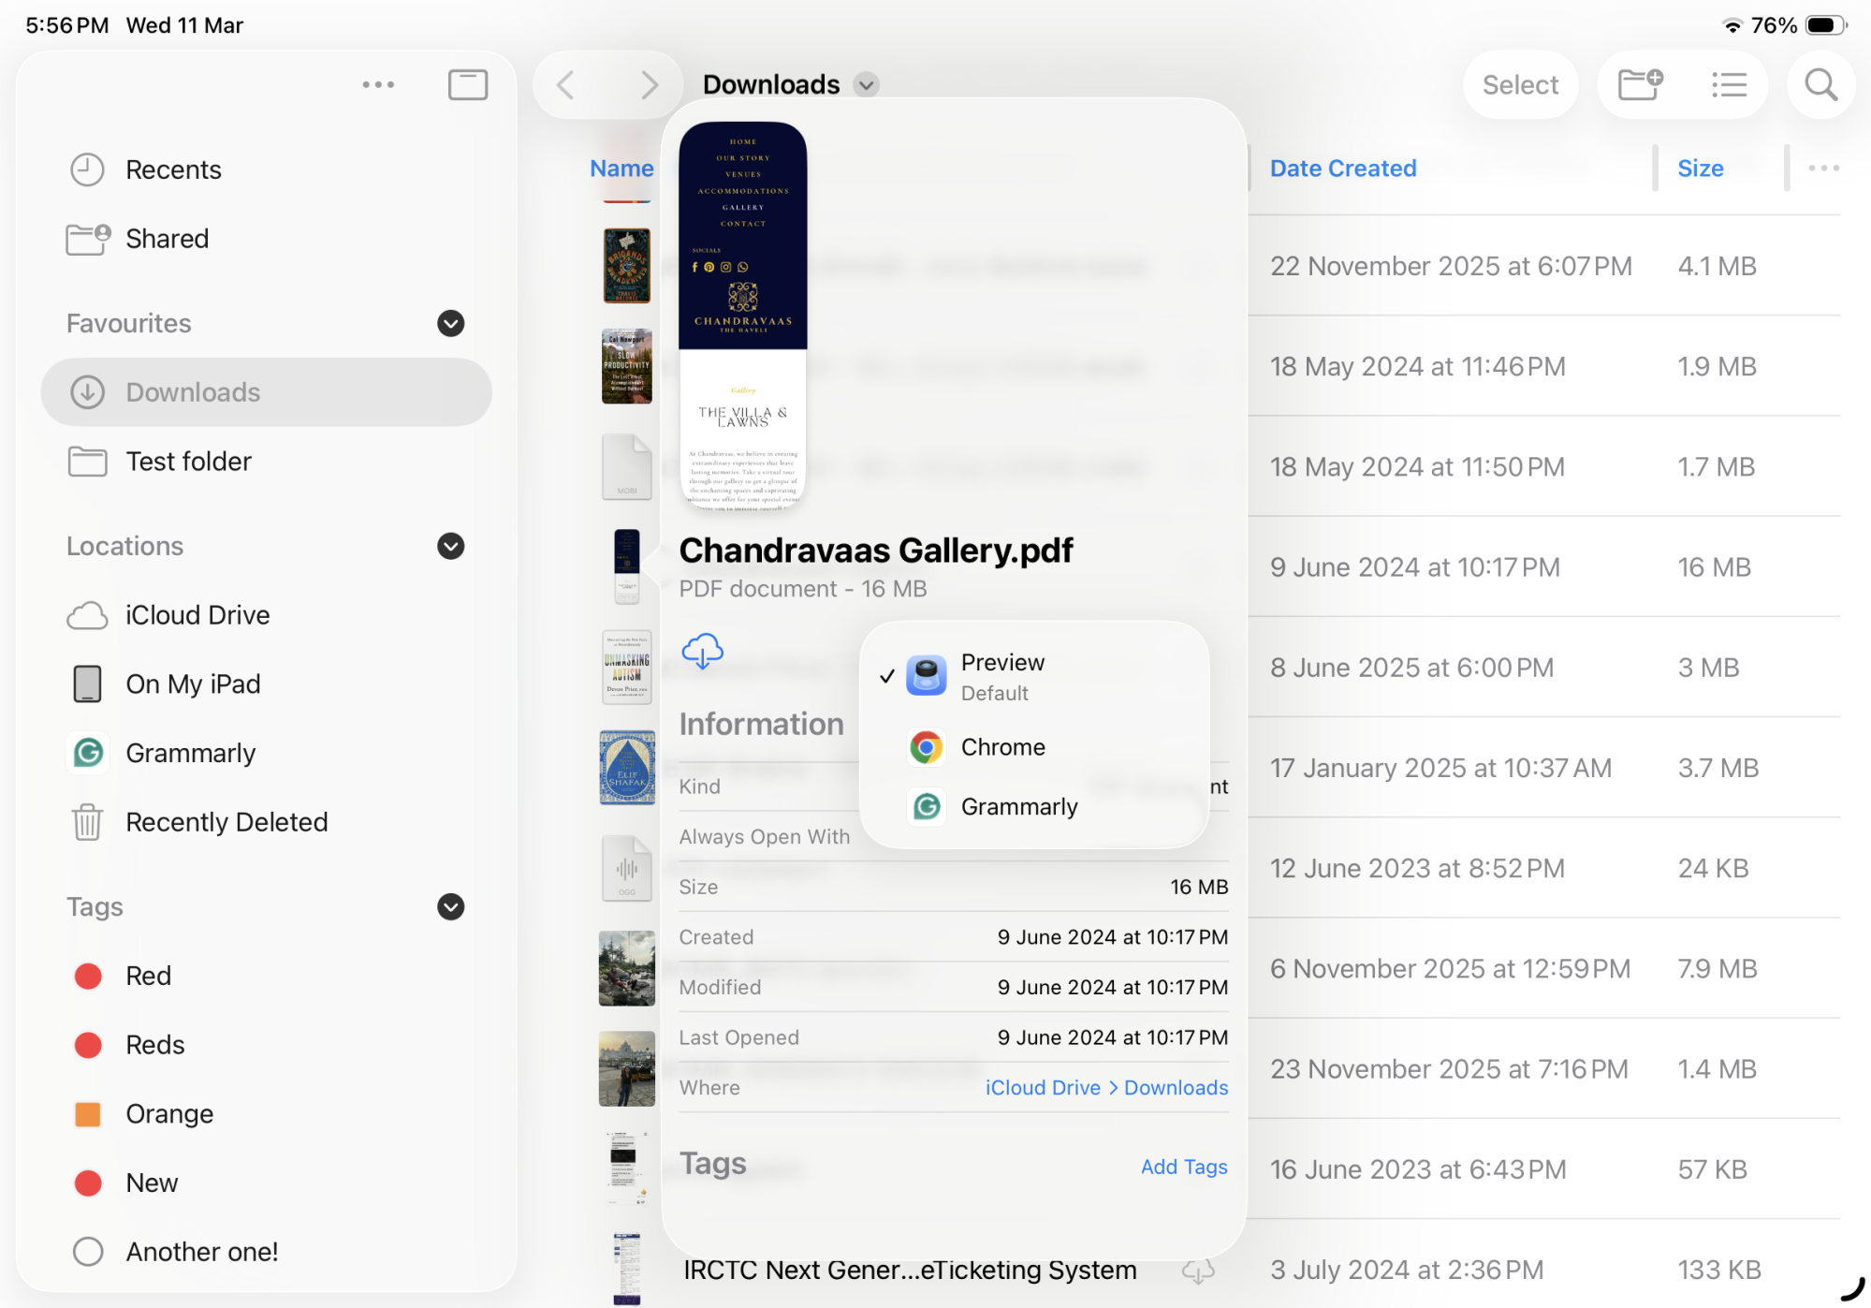The height and width of the screenshot is (1308, 1871).
Task: Open the Downloads title dropdown
Action: [x=865, y=84]
